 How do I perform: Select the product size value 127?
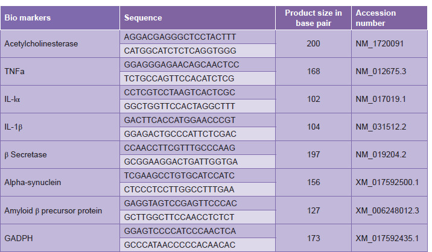tap(313, 210)
